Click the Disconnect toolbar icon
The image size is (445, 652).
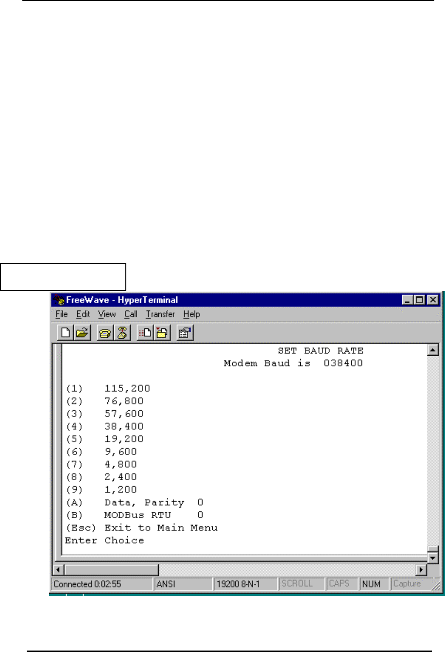[x=122, y=333]
